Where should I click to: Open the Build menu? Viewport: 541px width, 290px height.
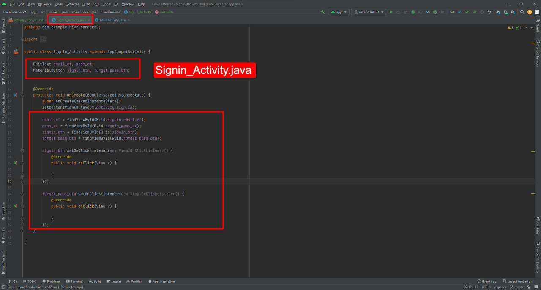[x=86, y=4]
